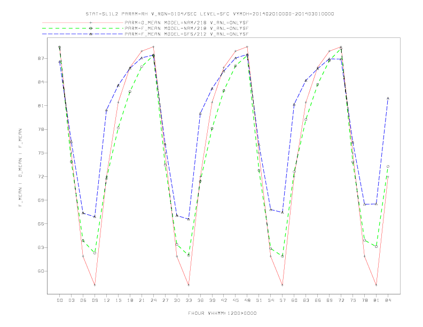Viewport: 423px width, 327px height.
Task: Click x-axis forecast hour label 18
Action: [x=130, y=300]
